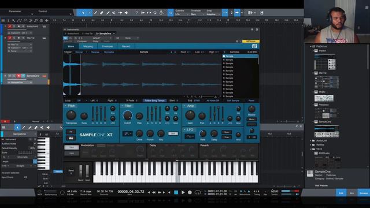Open the Timebase dropdown
This screenshot has width=370, height=208.
point(197,14)
